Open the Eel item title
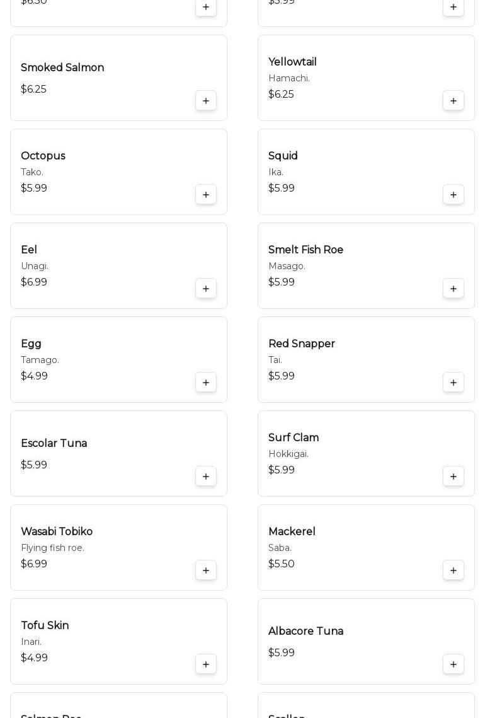 tap(29, 250)
